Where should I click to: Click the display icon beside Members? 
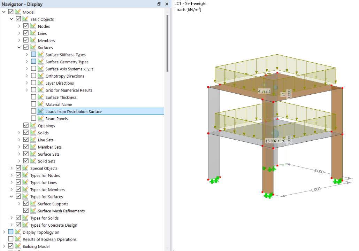(33, 40)
